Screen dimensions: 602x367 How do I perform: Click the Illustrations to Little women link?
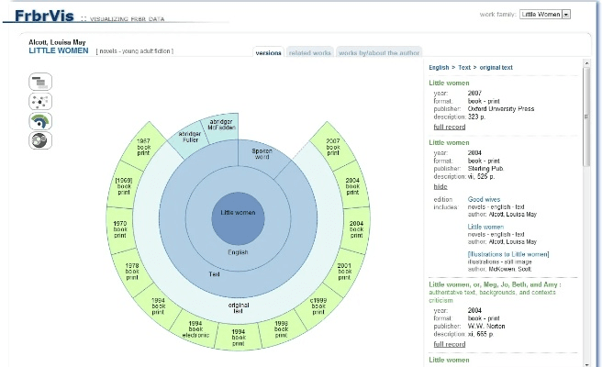[x=507, y=253]
